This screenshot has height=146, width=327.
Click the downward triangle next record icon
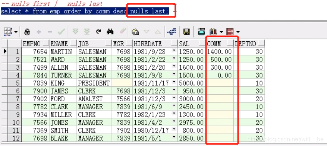tap(147, 32)
